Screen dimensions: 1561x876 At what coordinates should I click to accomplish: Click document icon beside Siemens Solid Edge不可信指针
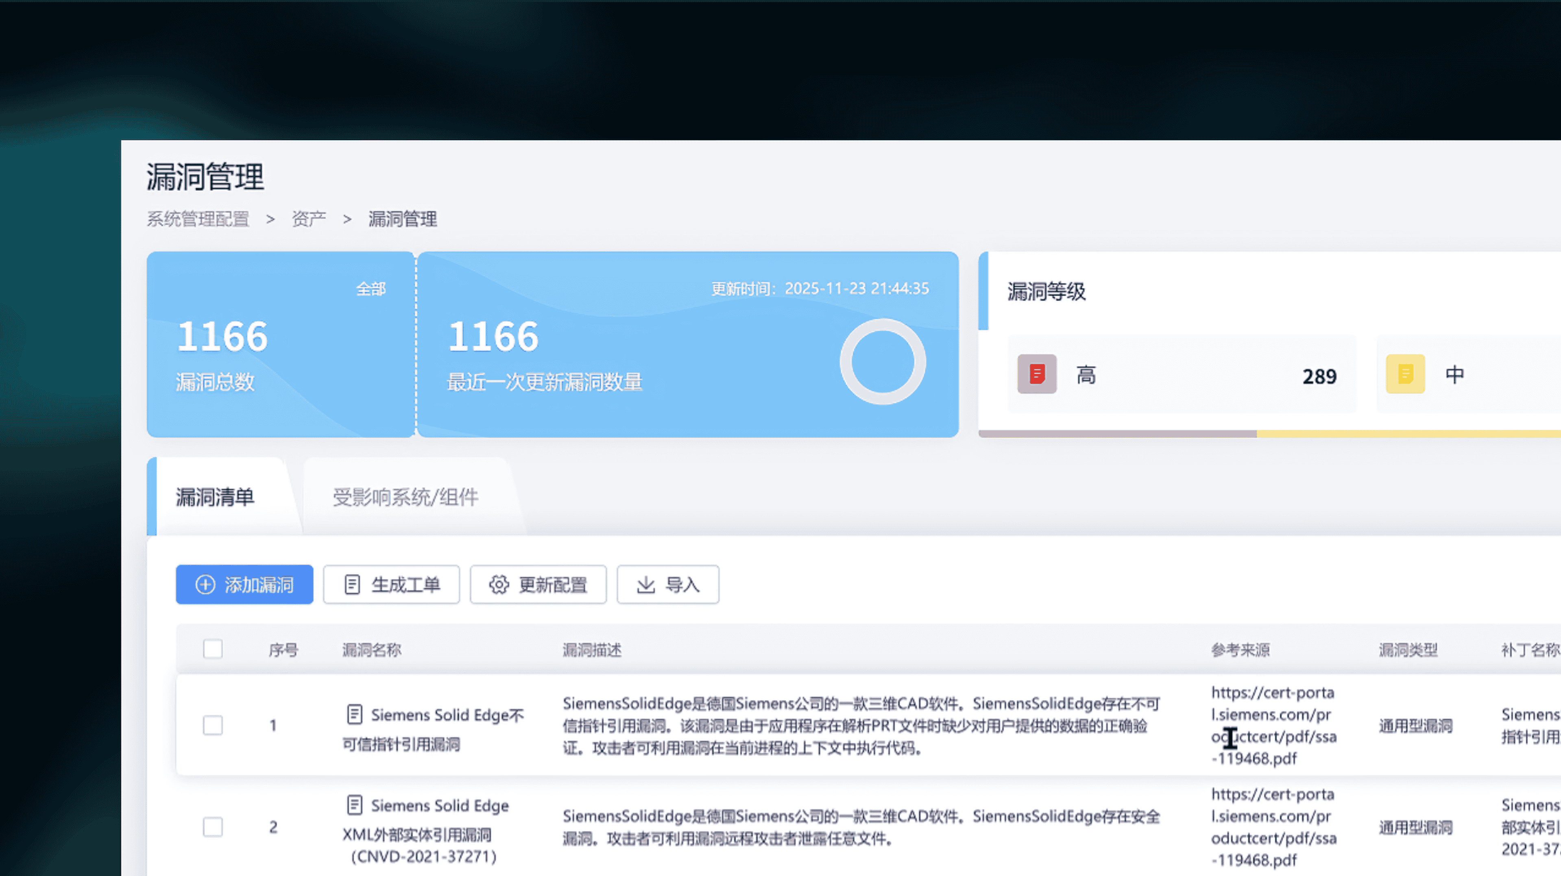point(355,714)
